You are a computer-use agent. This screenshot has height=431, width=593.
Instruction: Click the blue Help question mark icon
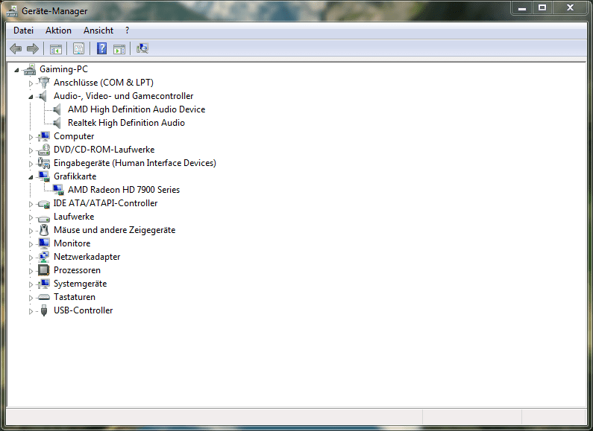click(101, 48)
